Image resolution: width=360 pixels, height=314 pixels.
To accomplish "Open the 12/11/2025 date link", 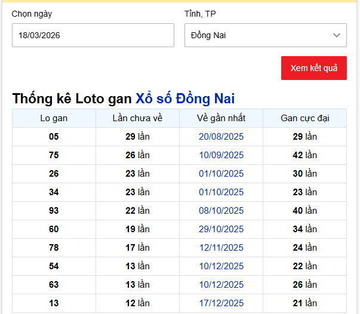I will (x=221, y=248).
